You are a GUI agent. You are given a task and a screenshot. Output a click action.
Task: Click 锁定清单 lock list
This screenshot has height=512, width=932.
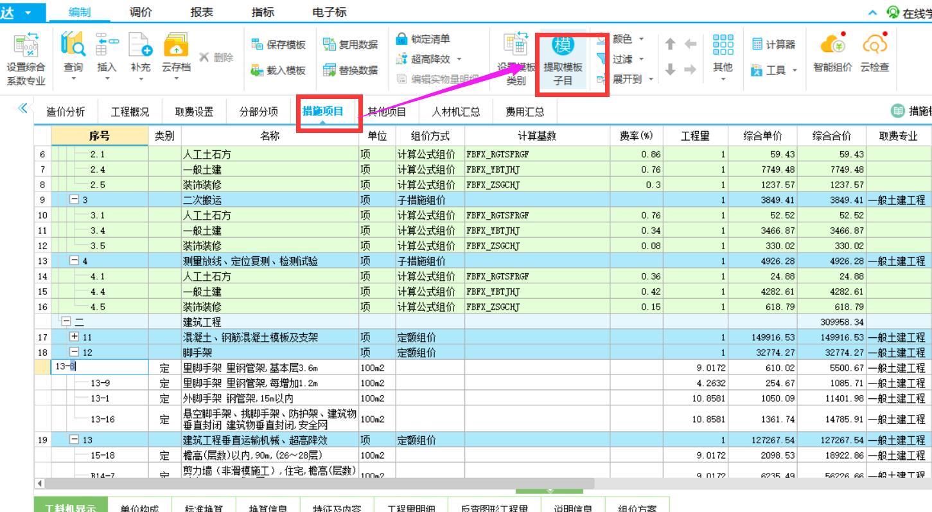(423, 39)
